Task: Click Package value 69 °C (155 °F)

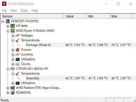Action: tap(75, 45)
